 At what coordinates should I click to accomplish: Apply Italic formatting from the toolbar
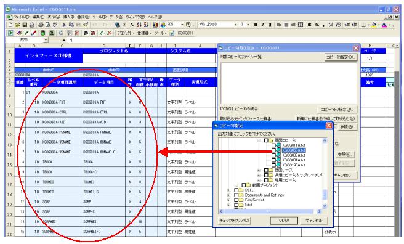click(262, 25)
